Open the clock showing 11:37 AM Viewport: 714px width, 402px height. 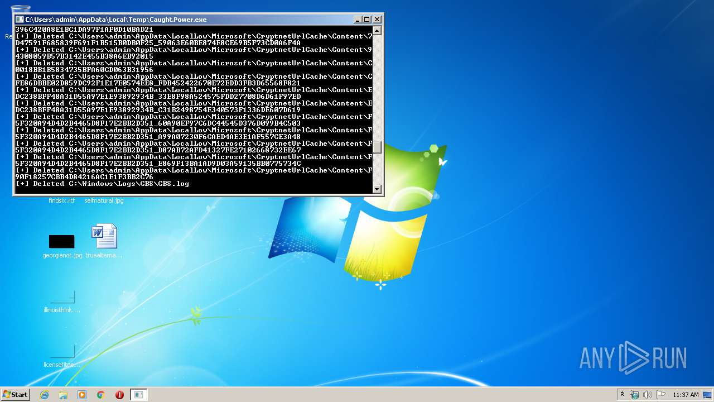coord(686,395)
